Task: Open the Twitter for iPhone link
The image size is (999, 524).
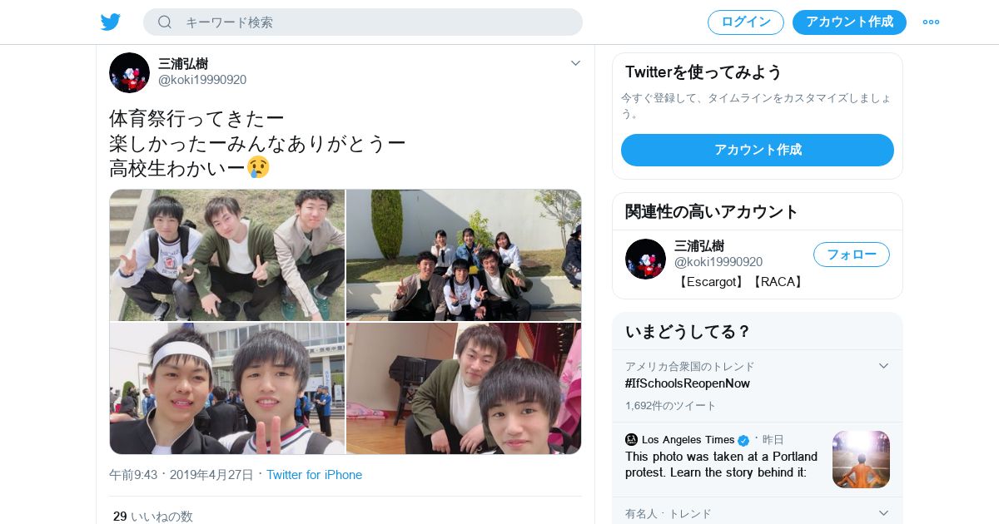Action: click(314, 475)
